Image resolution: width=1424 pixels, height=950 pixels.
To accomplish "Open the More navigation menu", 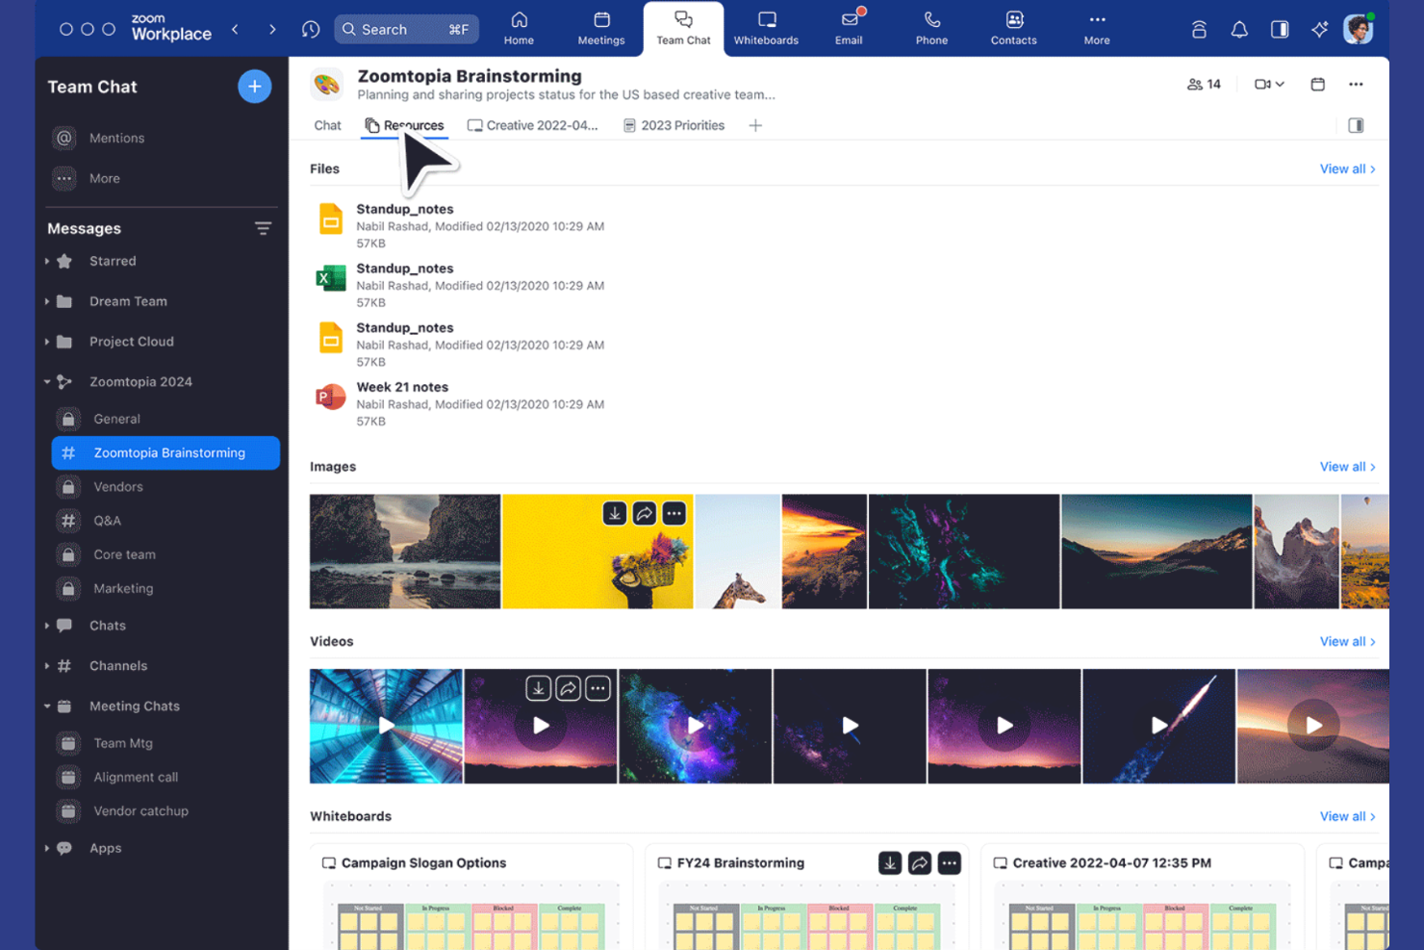I will click(1097, 29).
